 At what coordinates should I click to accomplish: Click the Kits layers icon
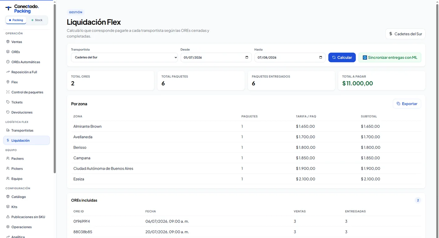pyautogui.click(x=8, y=207)
